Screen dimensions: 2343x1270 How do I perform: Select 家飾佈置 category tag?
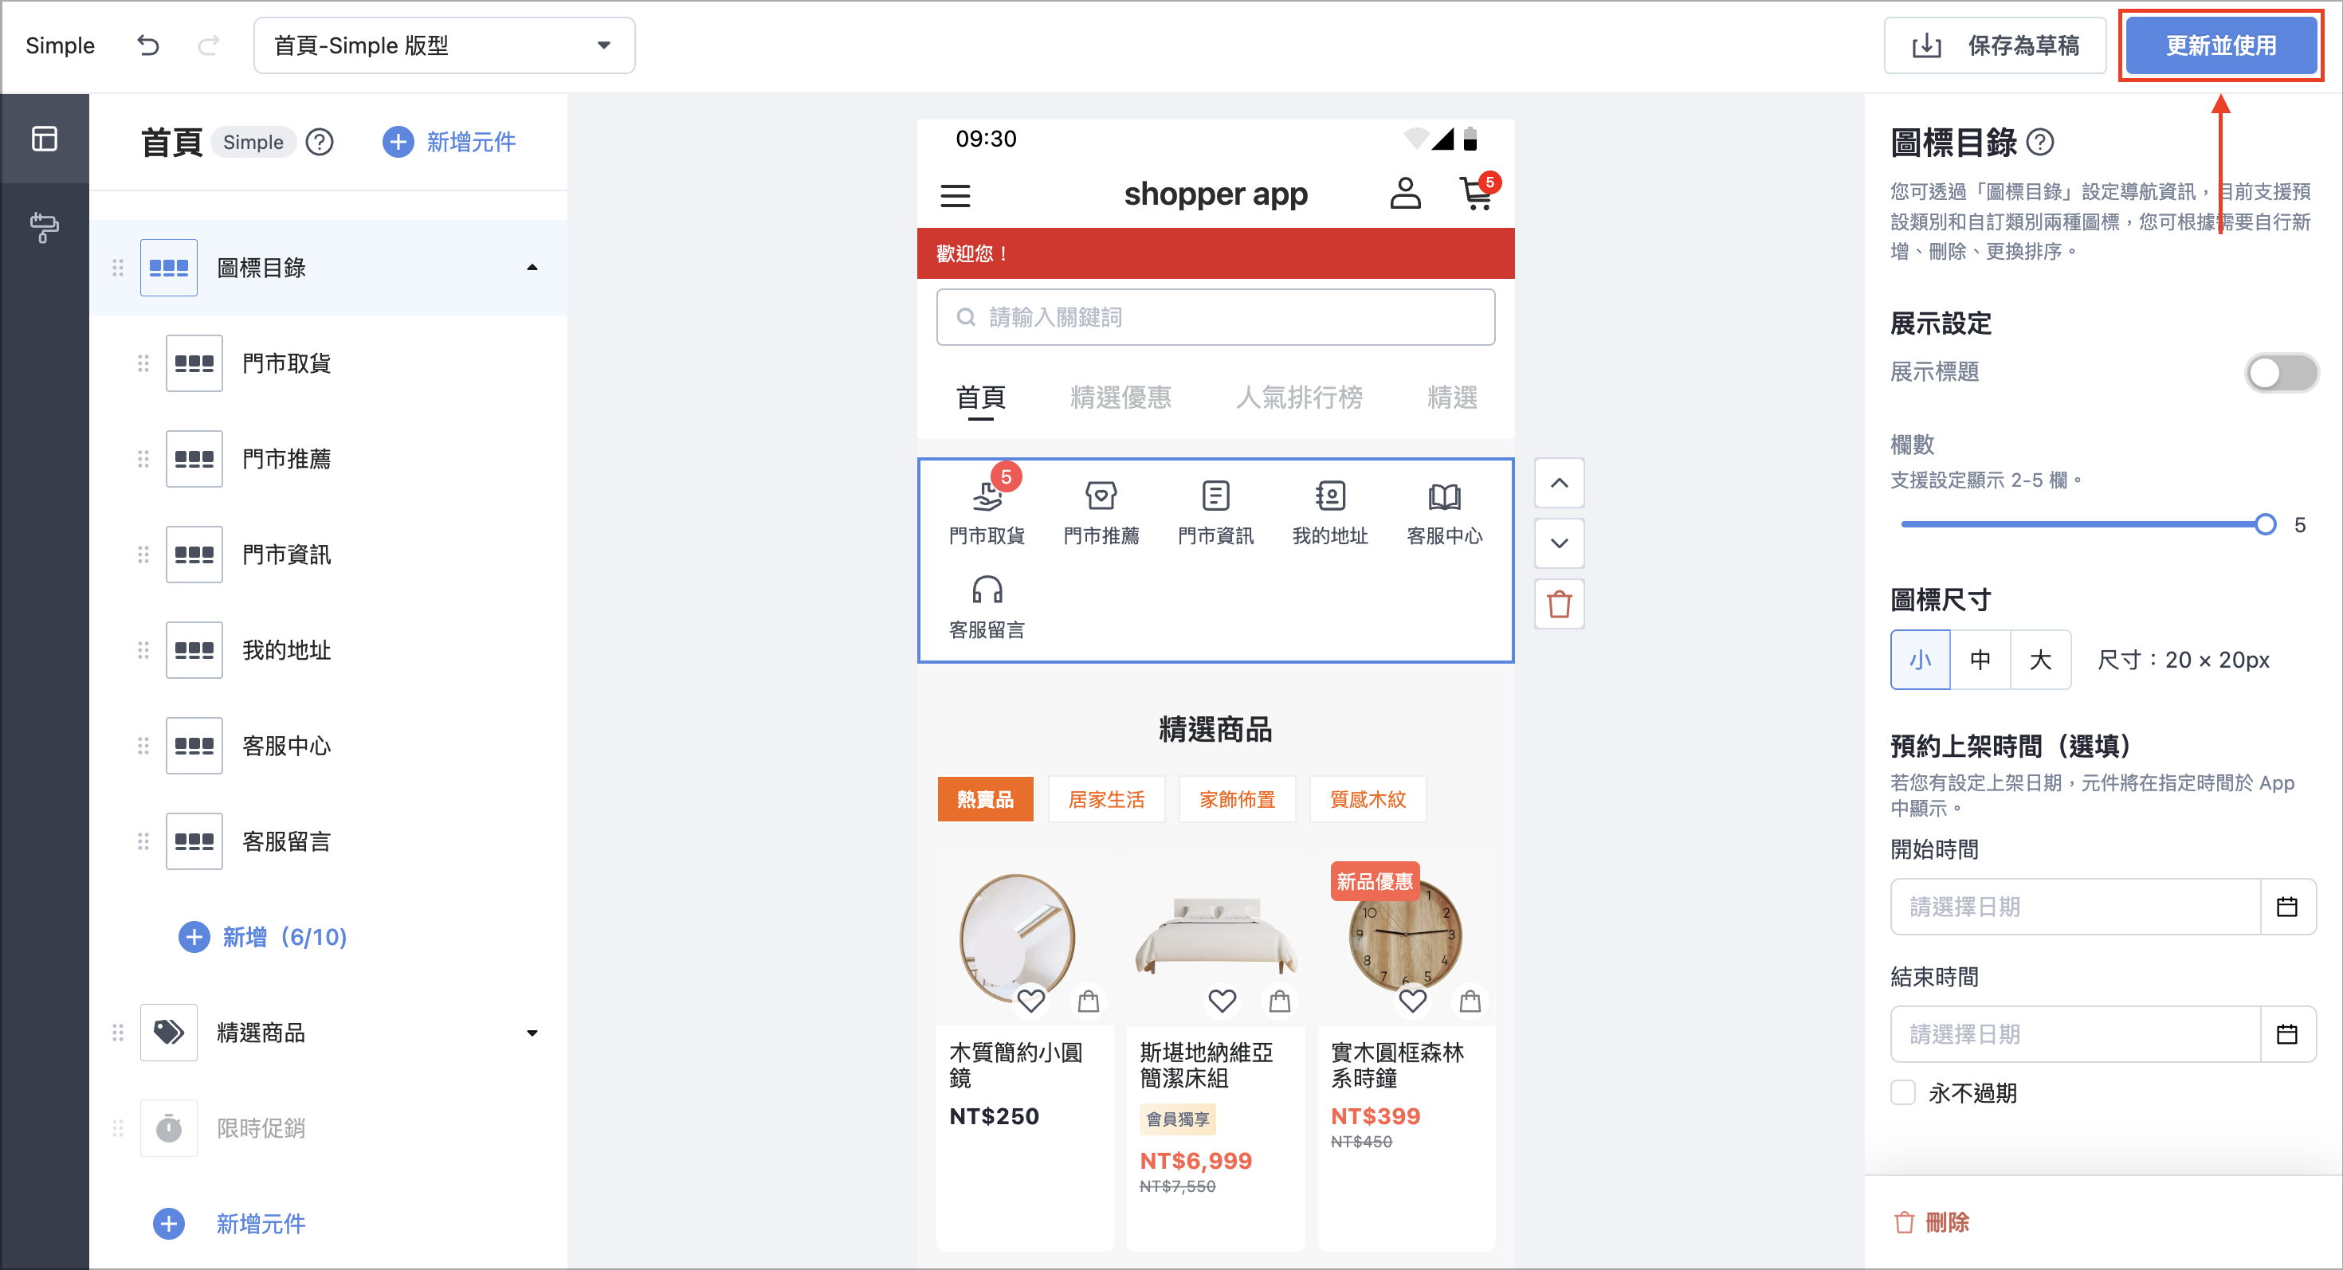pyautogui.click(x=1237, y=799)
